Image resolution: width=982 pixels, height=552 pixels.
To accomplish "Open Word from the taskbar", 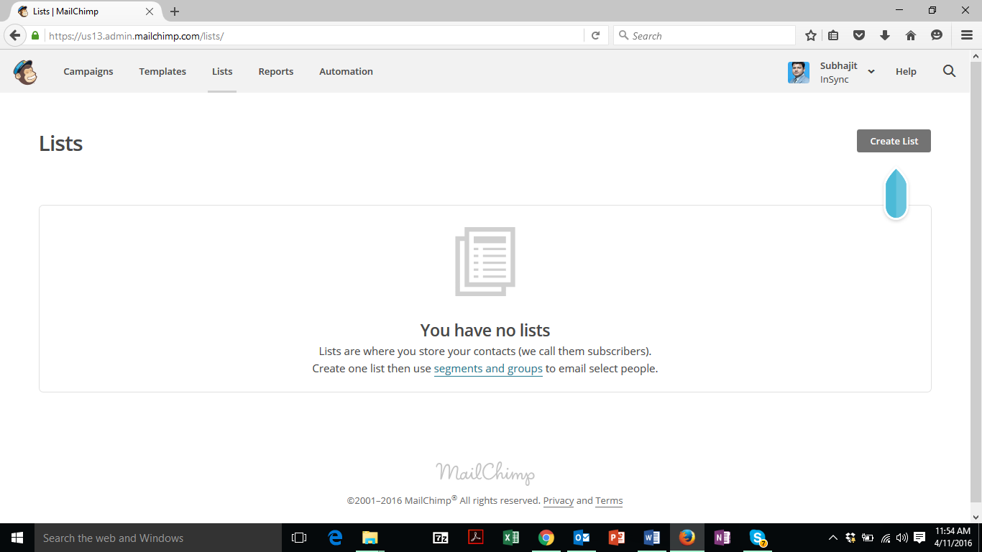I will point(652,538).
